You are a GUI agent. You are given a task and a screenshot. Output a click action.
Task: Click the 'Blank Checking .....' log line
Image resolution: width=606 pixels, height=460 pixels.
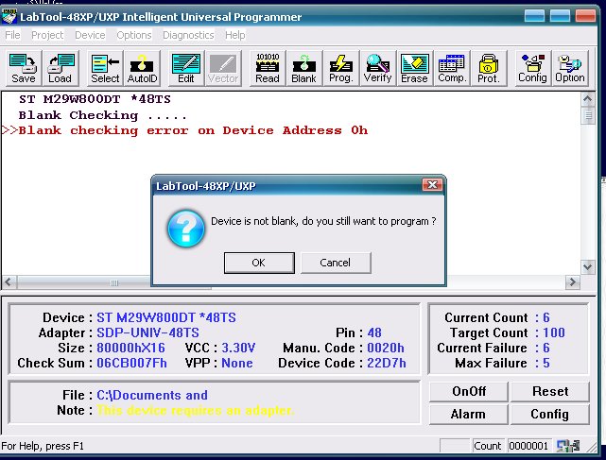click(103, 115)
